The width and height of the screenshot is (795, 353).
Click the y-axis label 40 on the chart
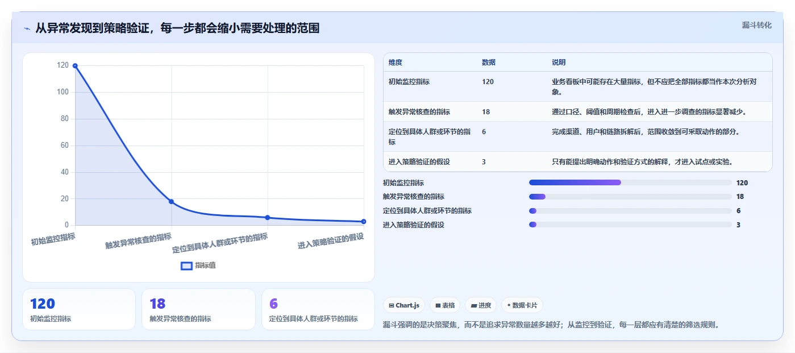65,172
